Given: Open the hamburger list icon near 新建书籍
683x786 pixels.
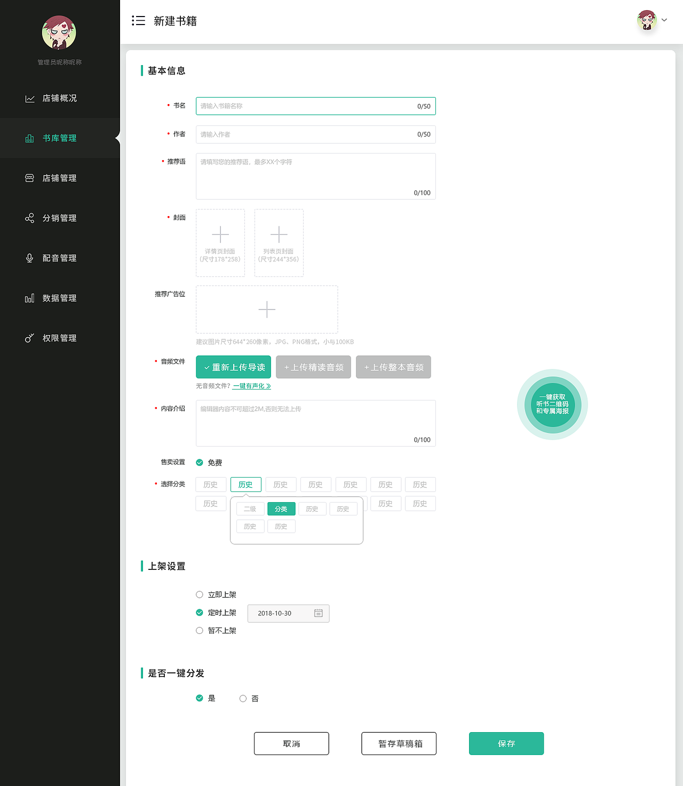Looking at the screenshot, I should point(138,20).
